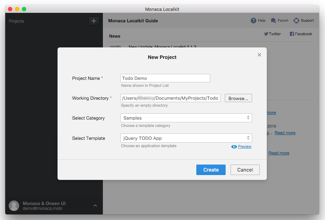Open the Facebook icon link
The image size is (325, 220).
click(x=292, y=34)
